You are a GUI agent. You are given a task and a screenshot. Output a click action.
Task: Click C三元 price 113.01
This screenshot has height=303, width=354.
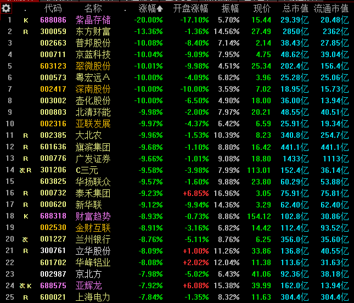[x=259, y=170]
